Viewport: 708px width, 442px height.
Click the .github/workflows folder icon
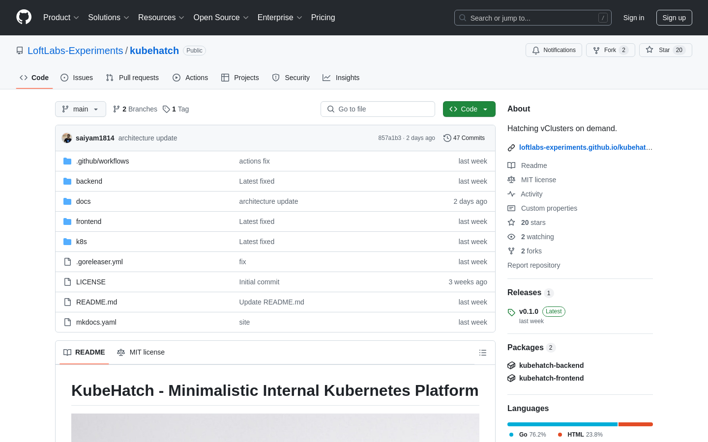pos(67,161)
